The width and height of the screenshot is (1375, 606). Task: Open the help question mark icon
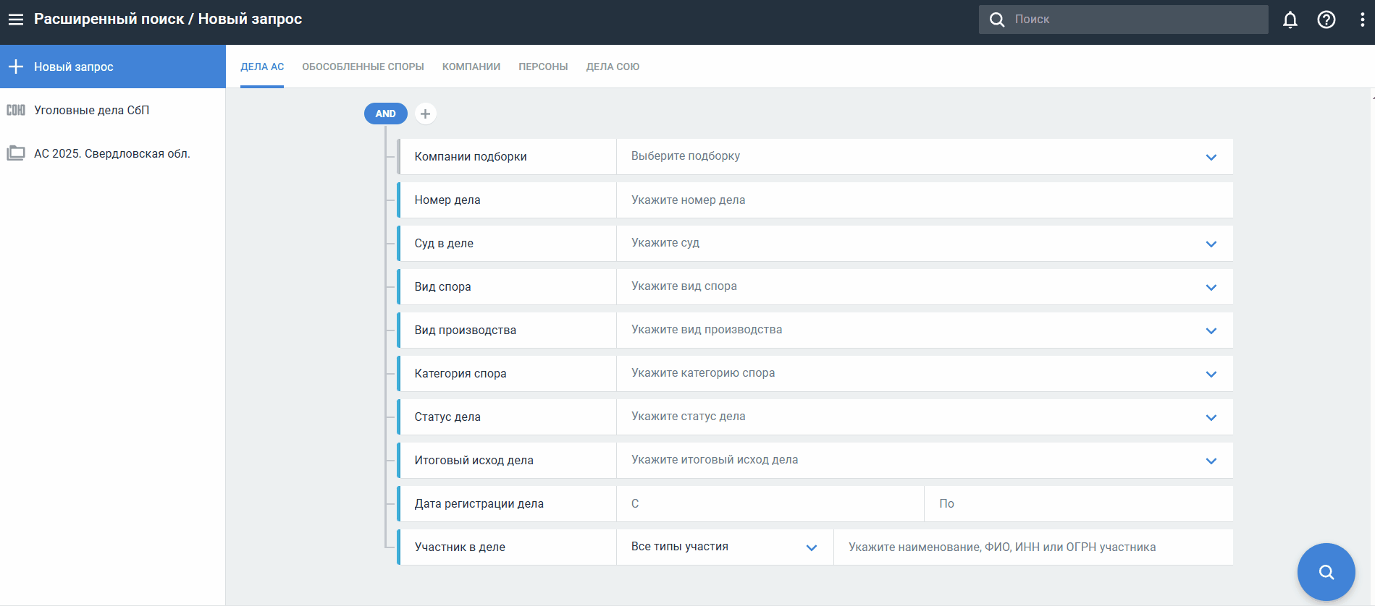[x=1326, y=20]
